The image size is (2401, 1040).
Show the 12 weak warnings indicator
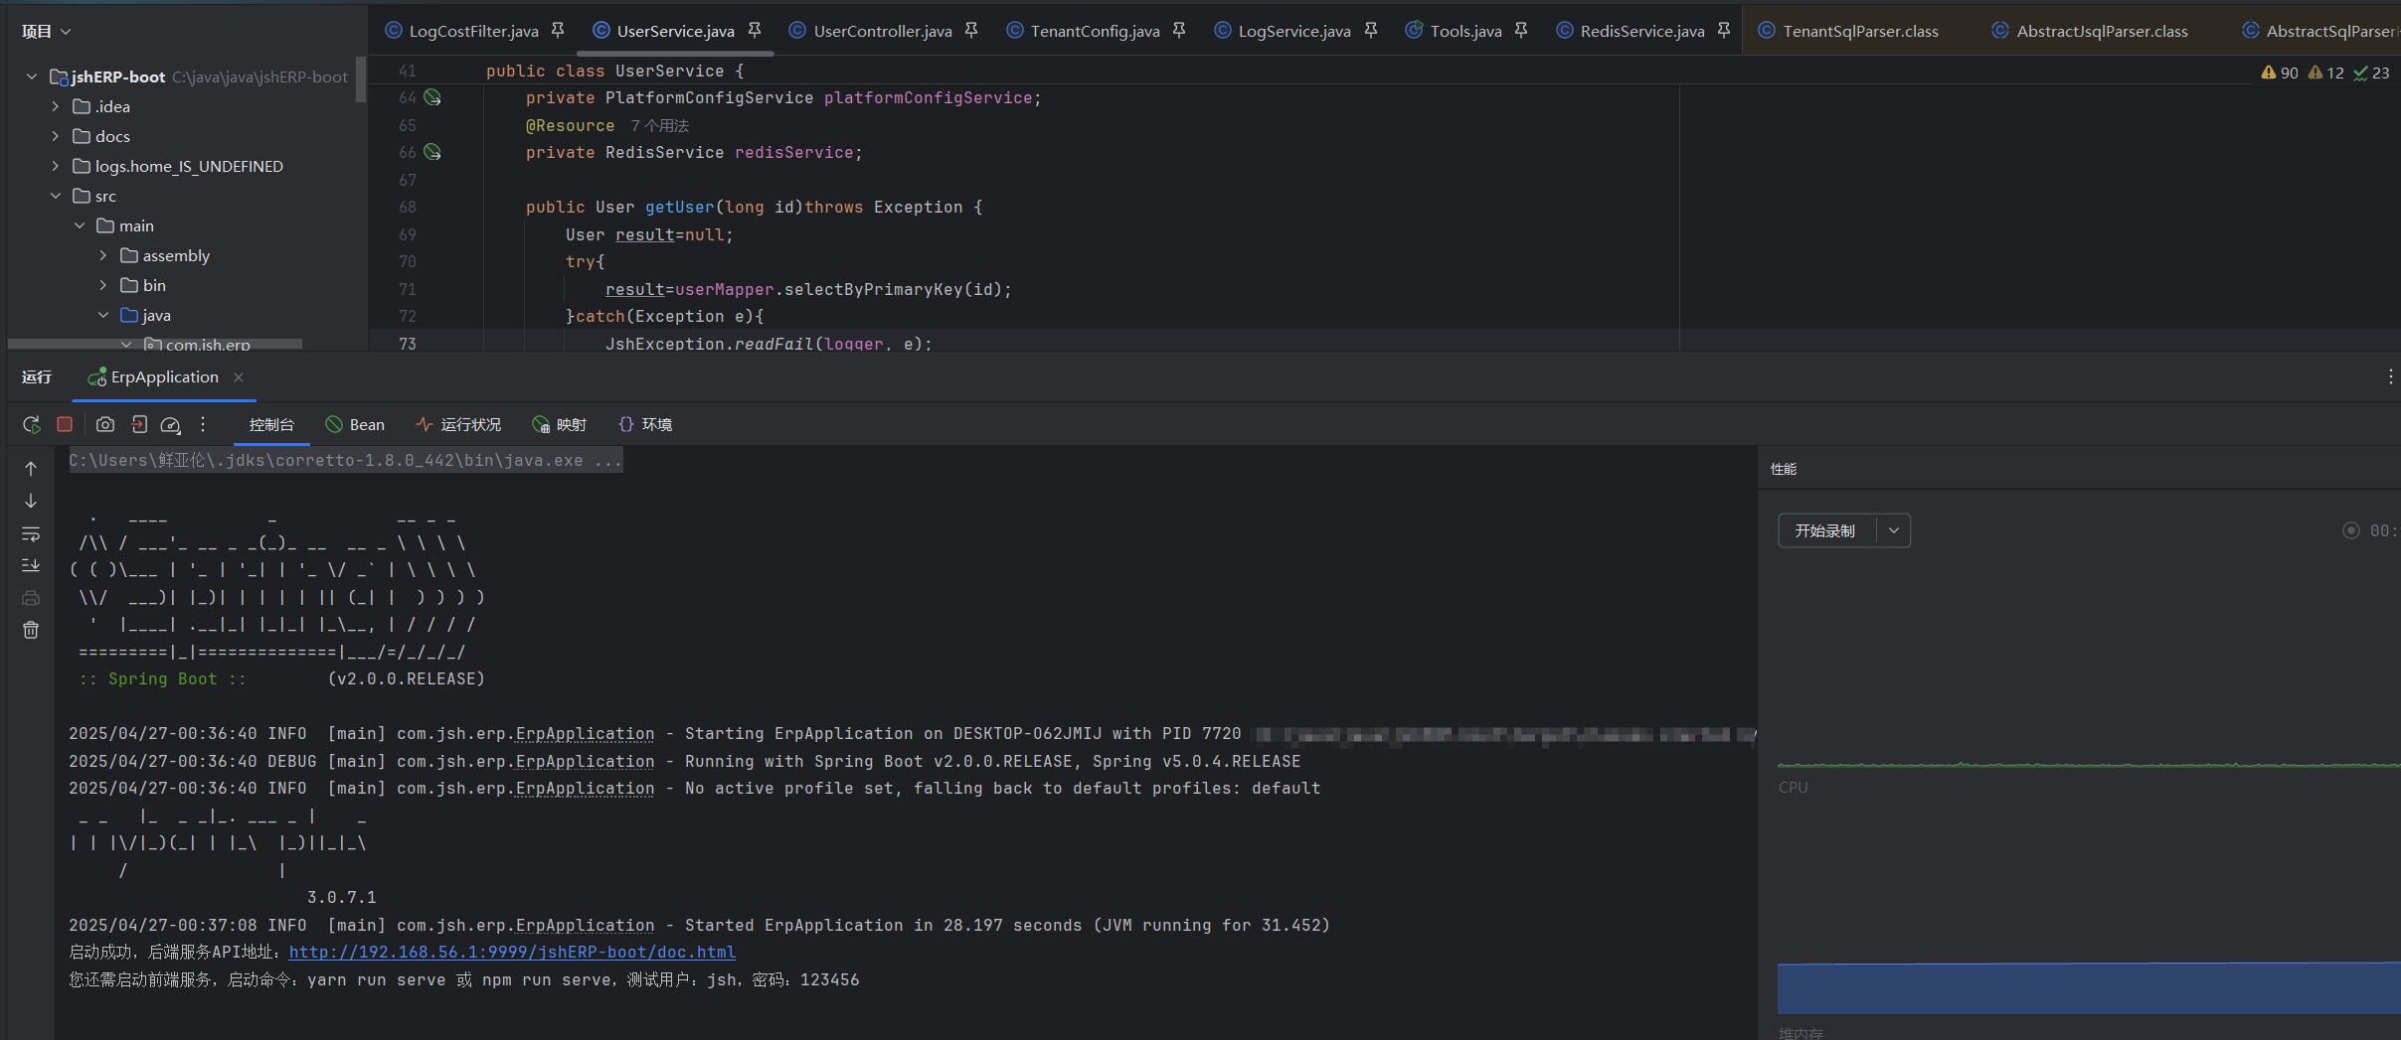point(2326,73)
